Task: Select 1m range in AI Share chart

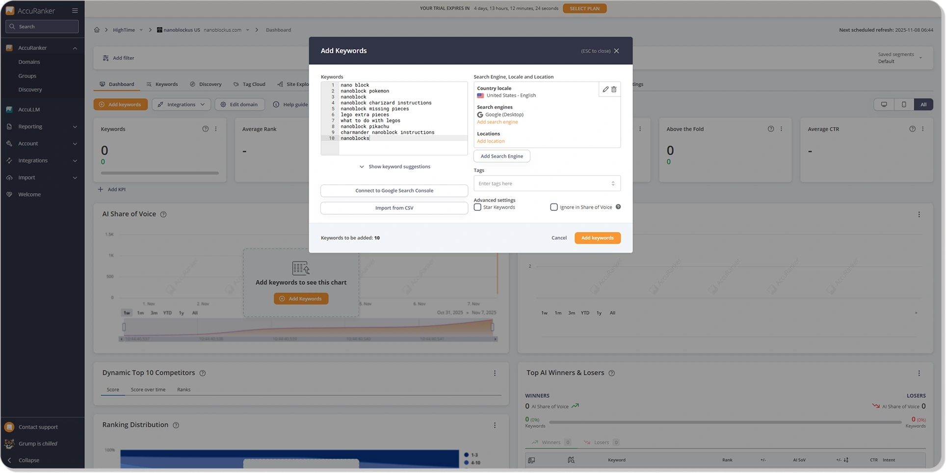Action: tap(140, 313)
